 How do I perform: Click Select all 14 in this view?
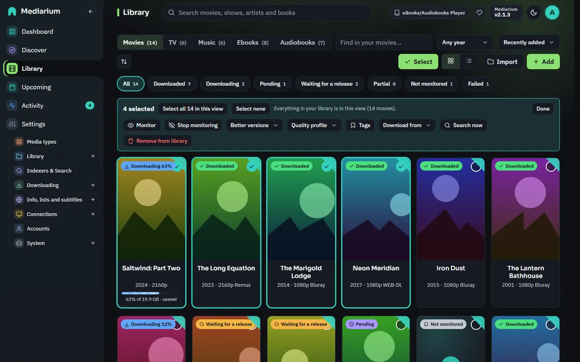coord(193,109)
